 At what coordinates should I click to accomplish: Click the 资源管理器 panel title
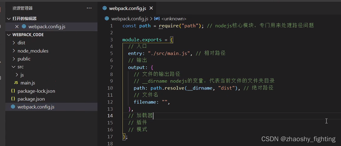(22, 8)
